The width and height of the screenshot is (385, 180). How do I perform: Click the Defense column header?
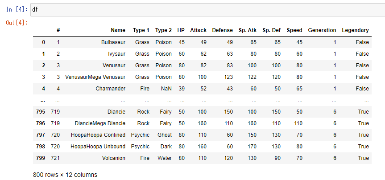point(222,30)
